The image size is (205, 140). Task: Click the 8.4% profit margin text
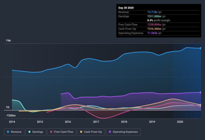point(159,20)
